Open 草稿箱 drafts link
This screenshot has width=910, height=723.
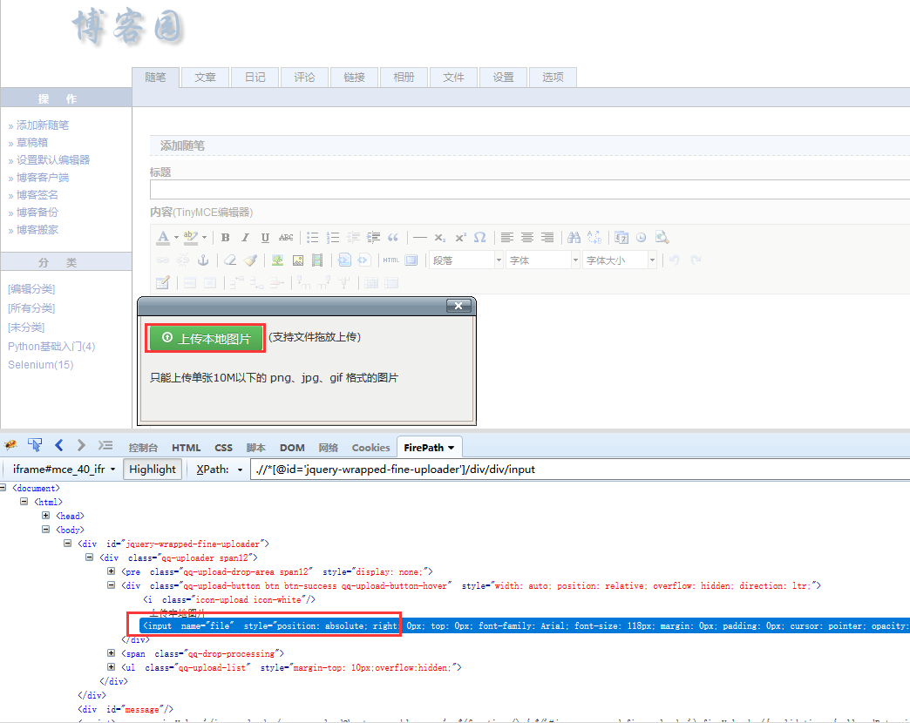32,143
